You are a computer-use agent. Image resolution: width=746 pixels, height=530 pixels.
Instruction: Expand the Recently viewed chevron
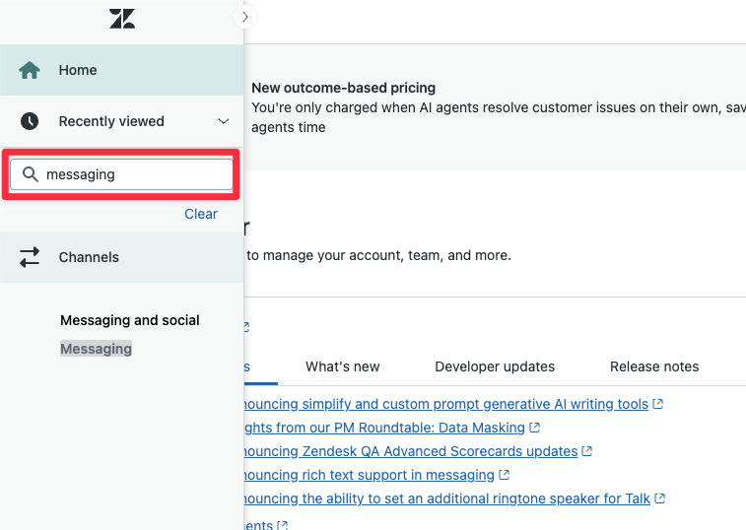224,121
